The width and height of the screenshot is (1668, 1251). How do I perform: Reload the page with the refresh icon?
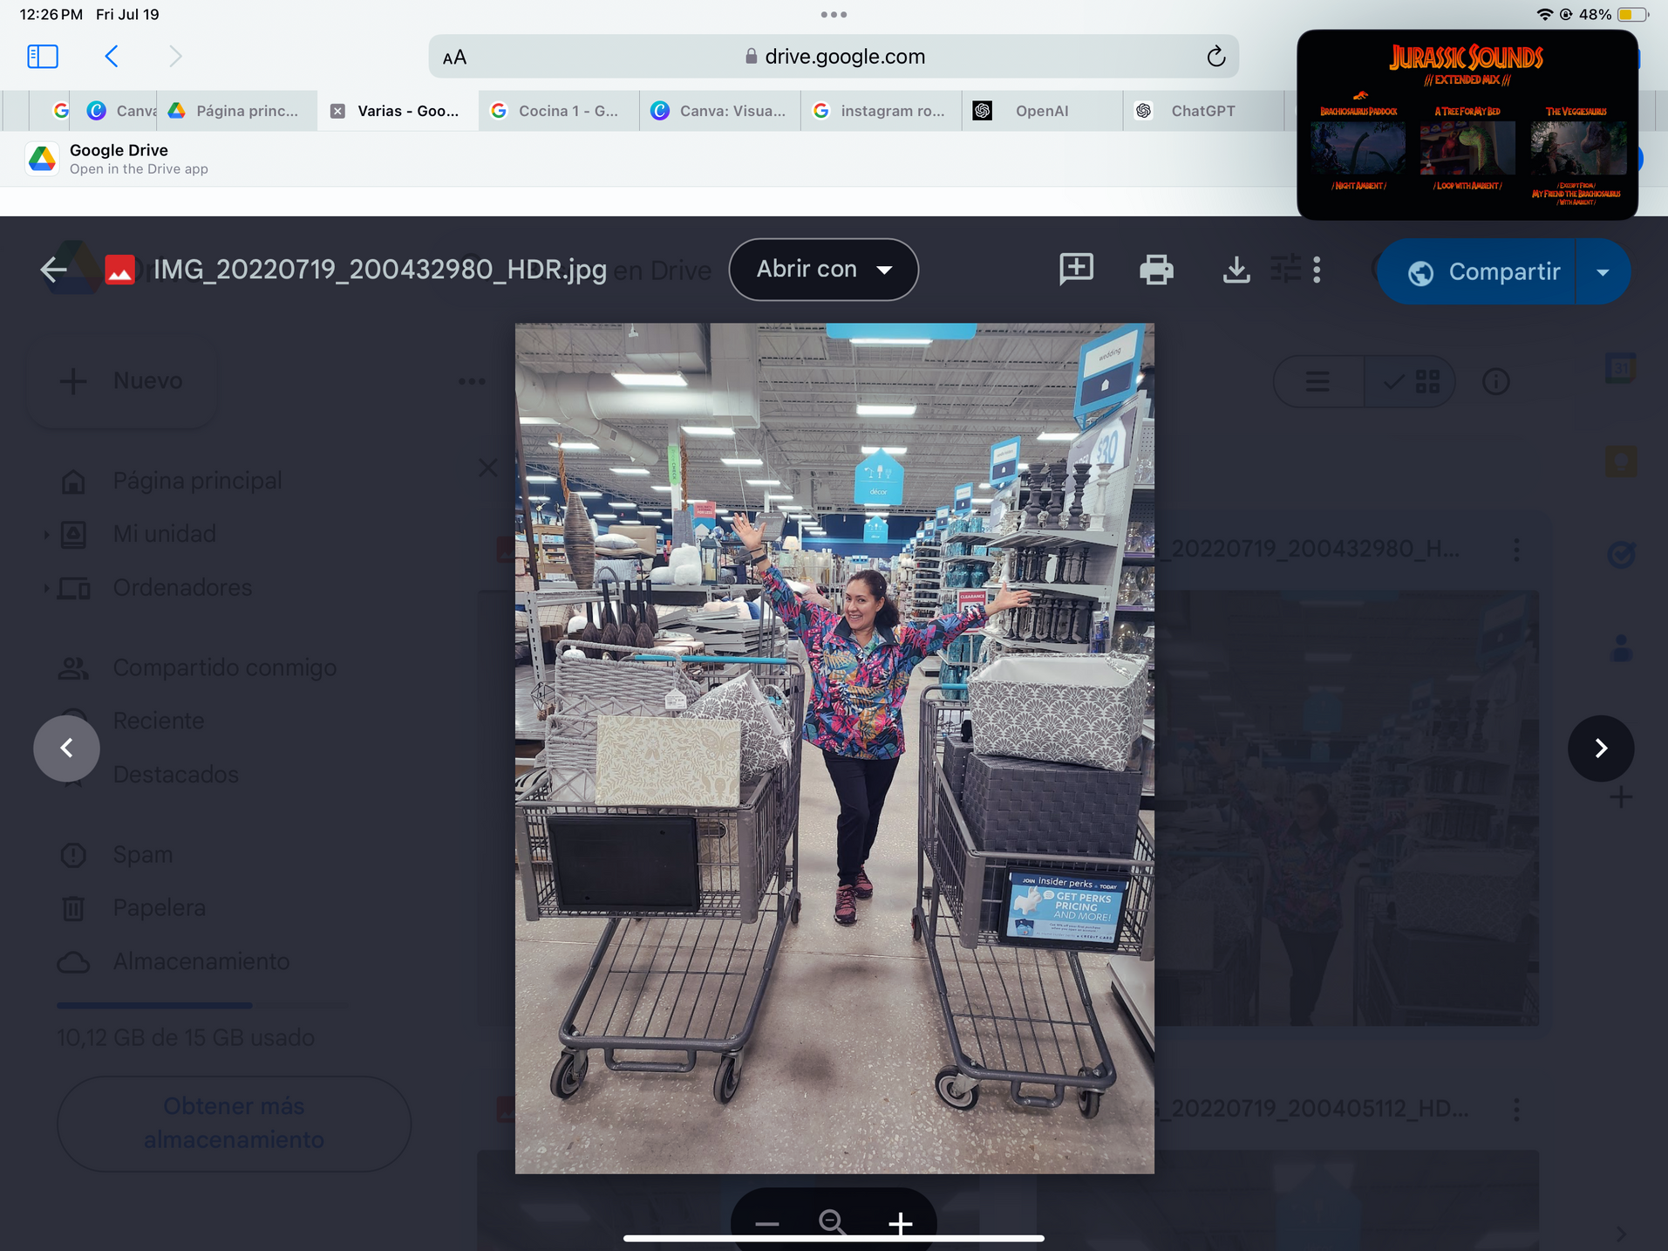[1215, 57]
